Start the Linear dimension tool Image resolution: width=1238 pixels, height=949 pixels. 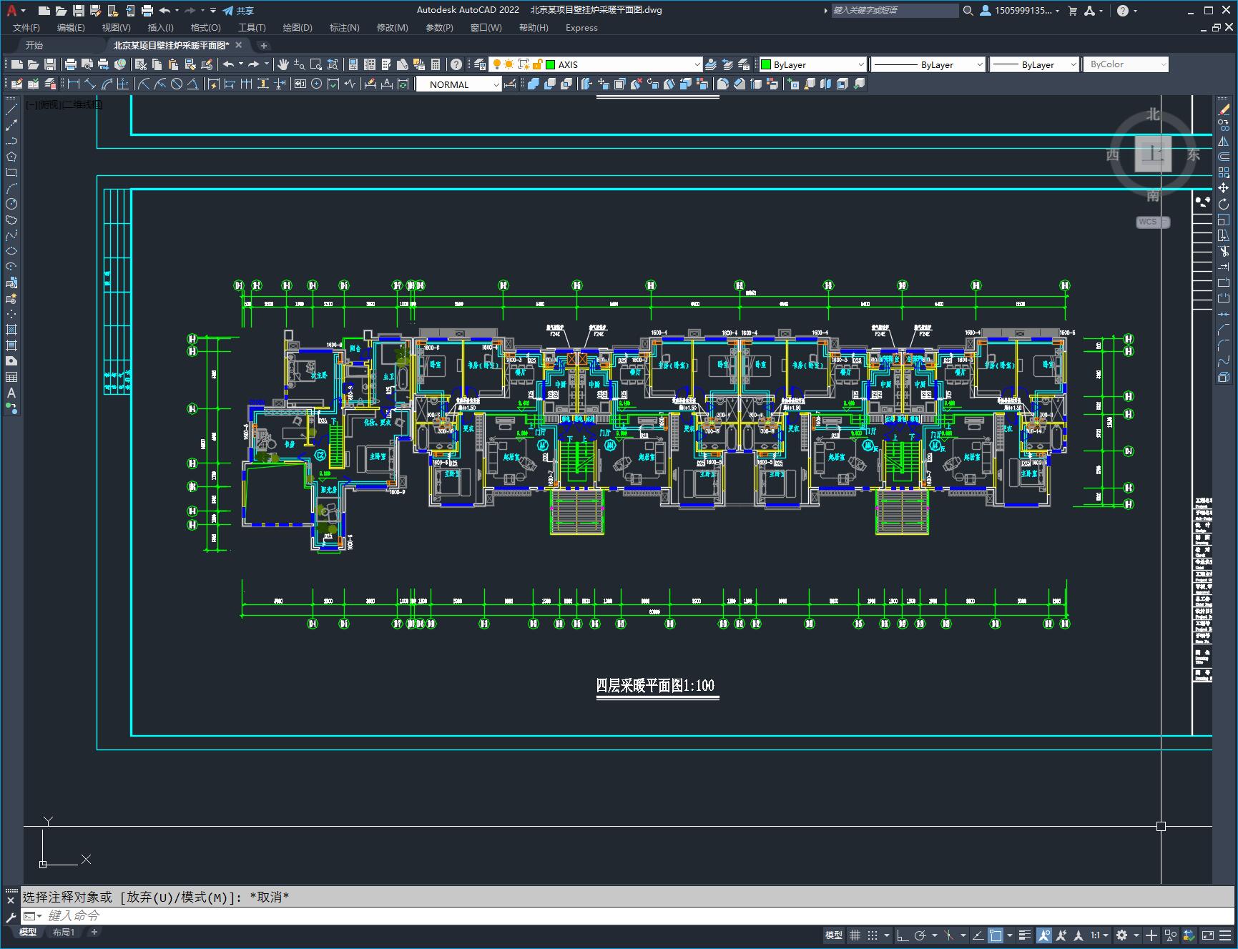point(73,84)
